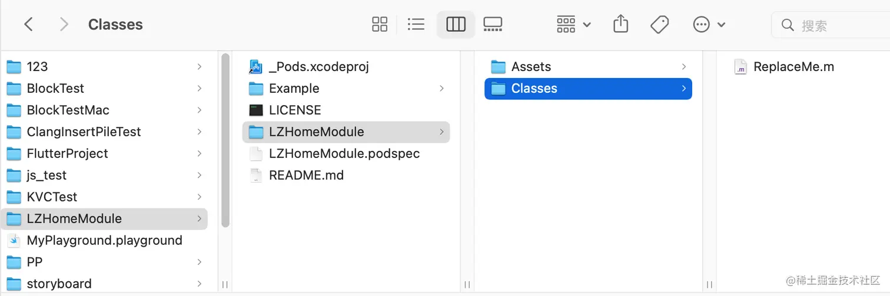Select the FlutterProject folder
The image size is (890, 296).
[x=104, y=153]
